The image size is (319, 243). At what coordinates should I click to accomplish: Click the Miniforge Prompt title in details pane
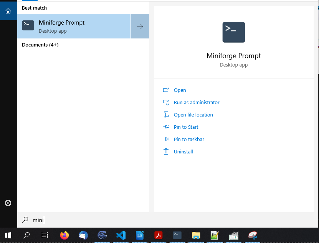[x=234, y=56]
